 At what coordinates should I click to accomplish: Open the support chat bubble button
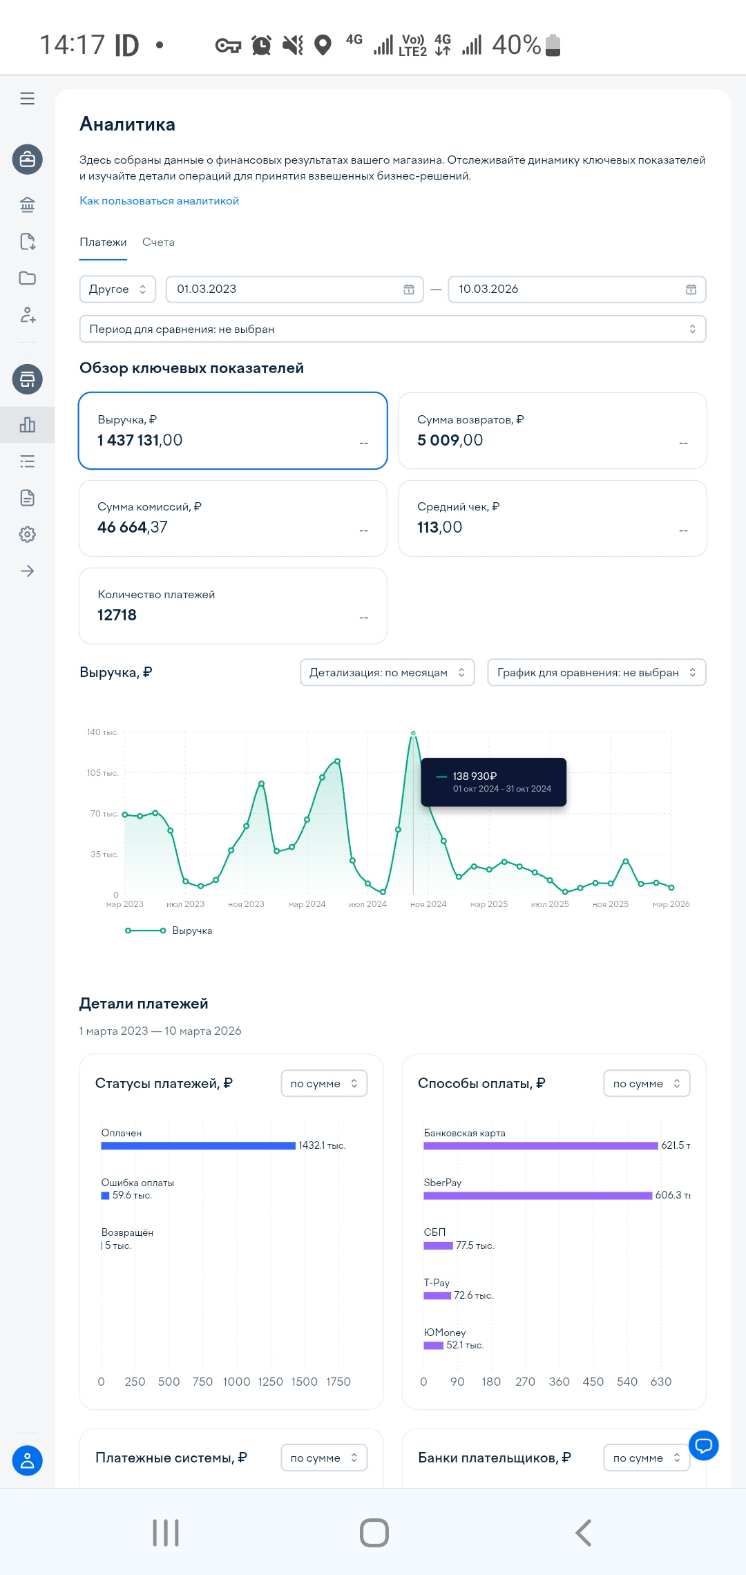tap(704, 1445)
